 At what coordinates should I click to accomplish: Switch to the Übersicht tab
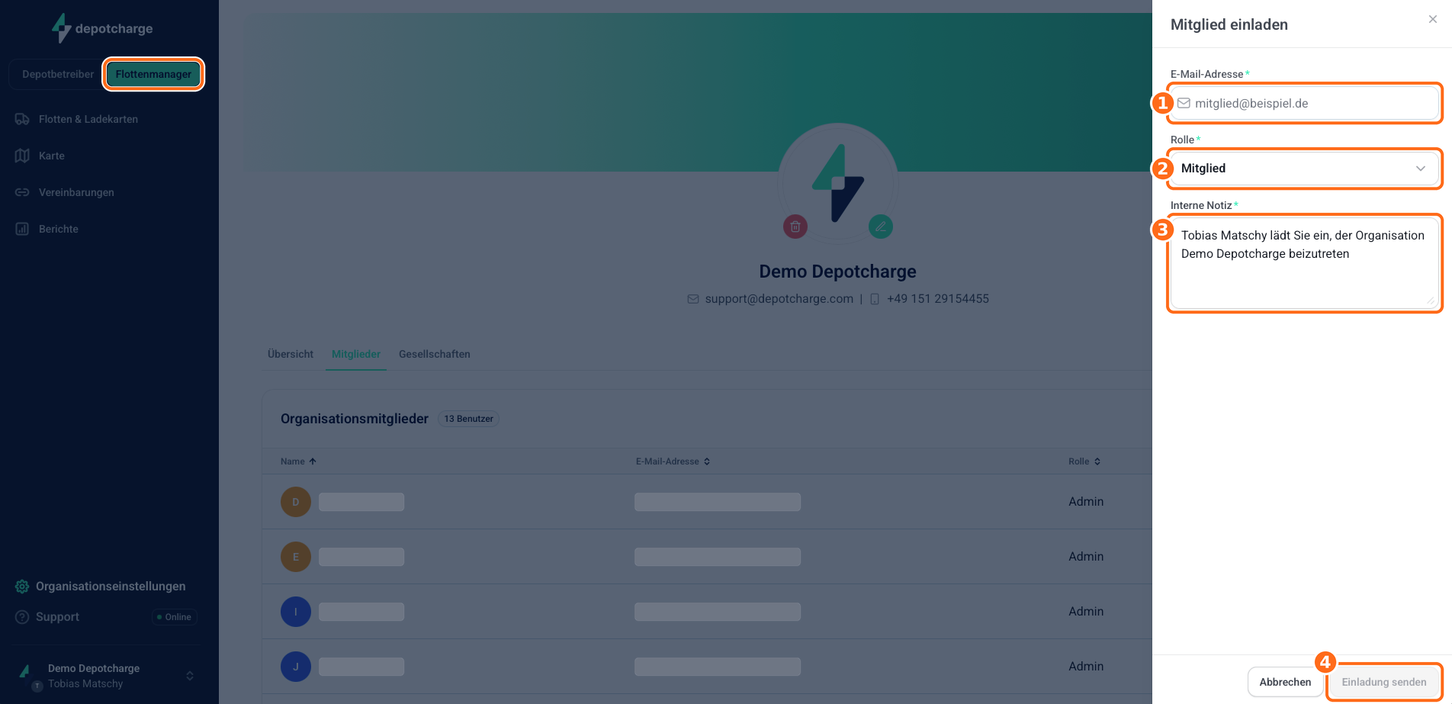(x=291, y=354)
